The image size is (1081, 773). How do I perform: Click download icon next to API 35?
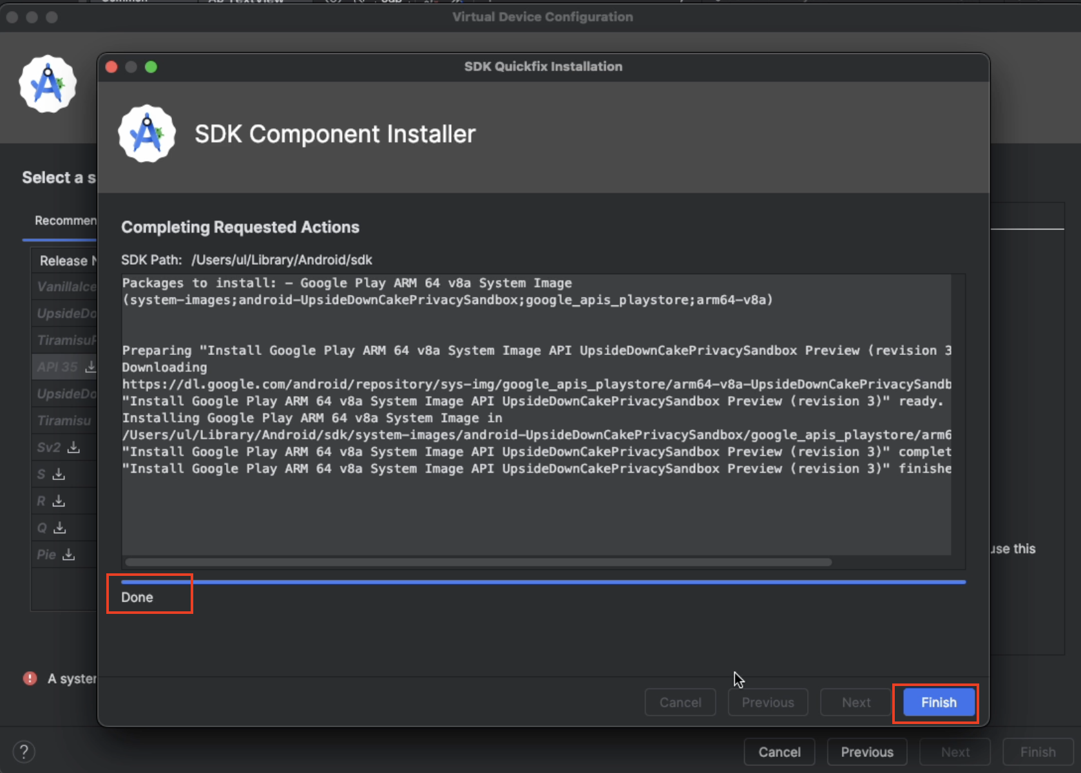[91, 367]
